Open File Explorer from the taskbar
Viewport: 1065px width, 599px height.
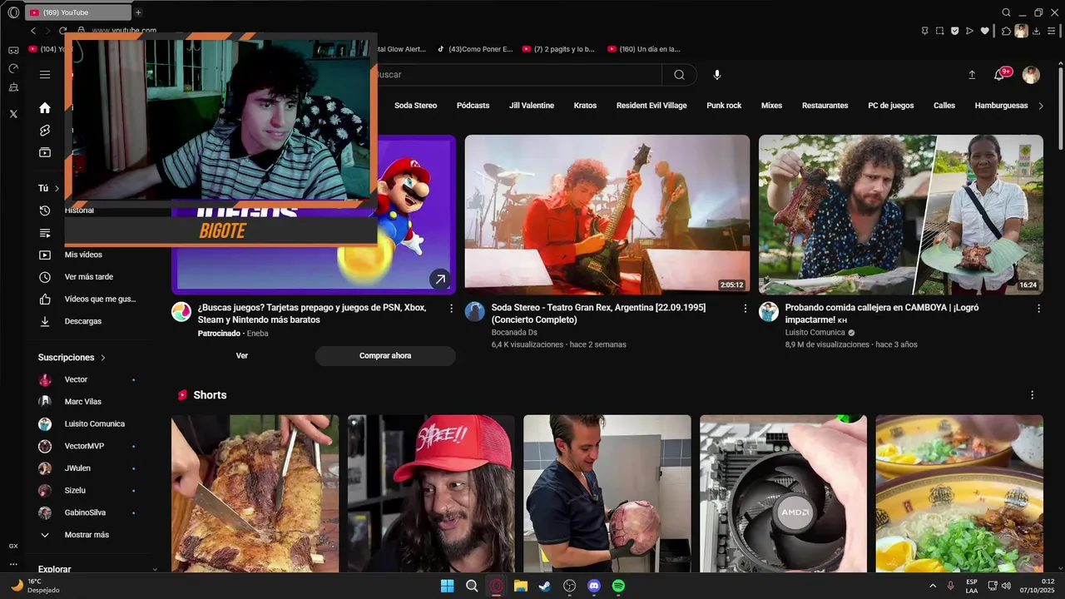coord(521,586)
